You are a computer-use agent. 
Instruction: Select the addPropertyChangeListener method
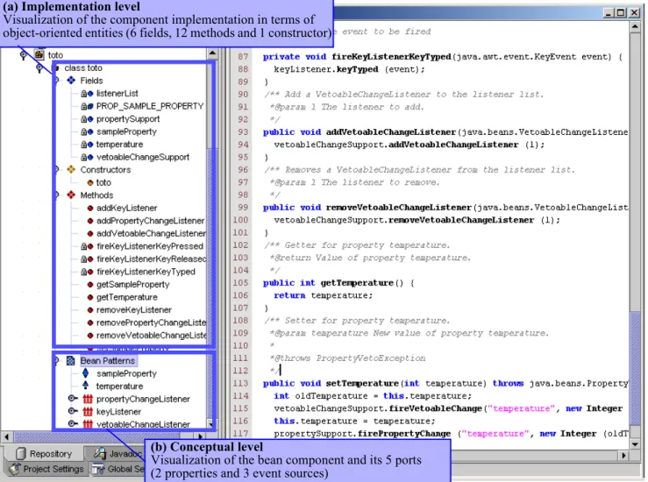pos(151,221)
